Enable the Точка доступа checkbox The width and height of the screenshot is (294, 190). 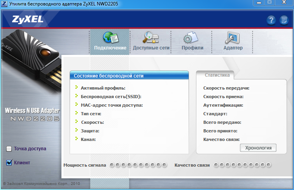9,149
